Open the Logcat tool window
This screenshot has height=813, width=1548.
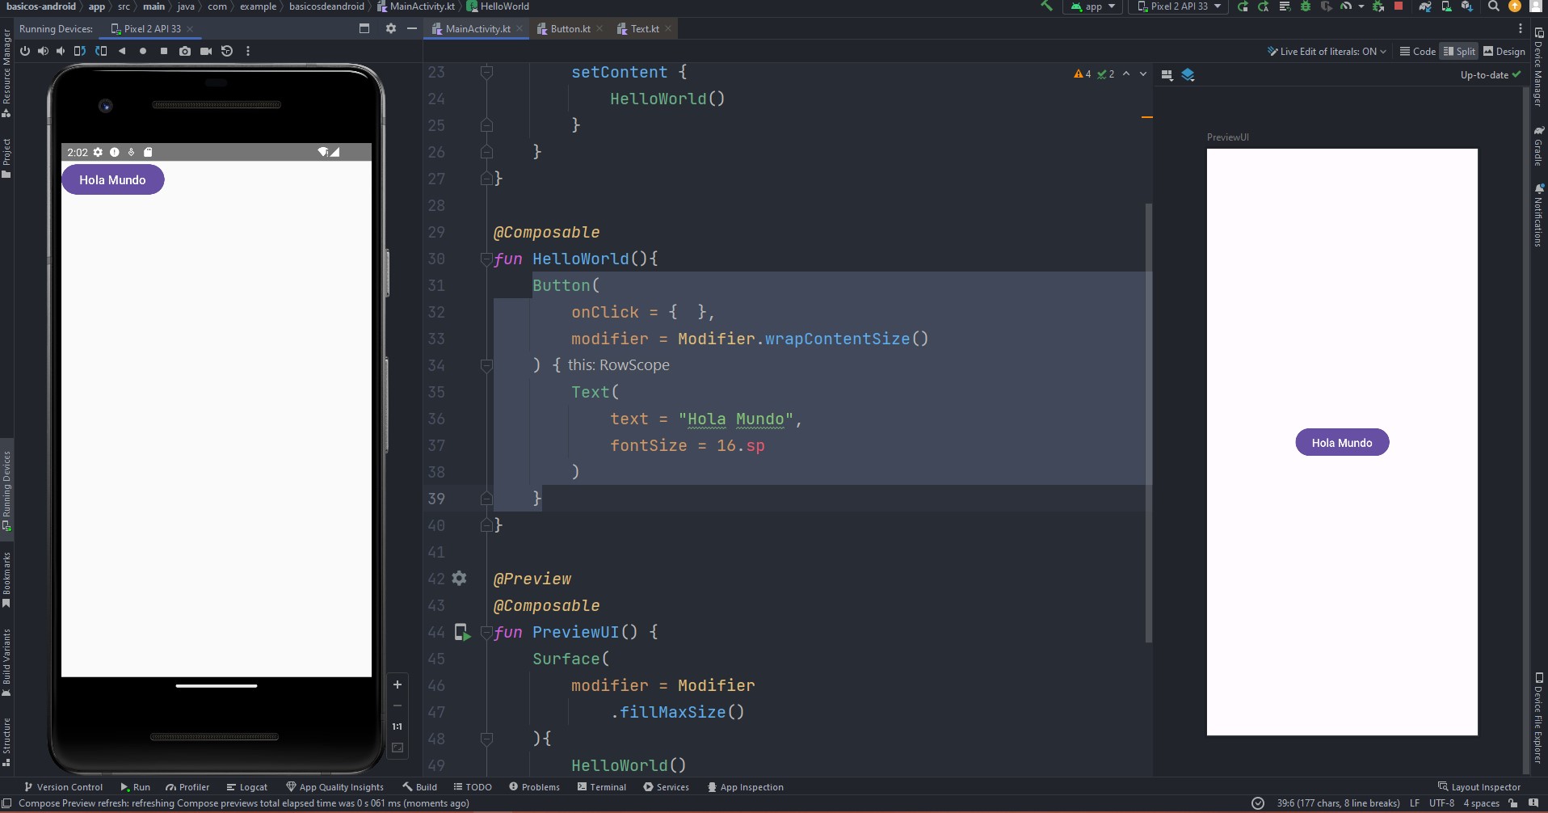click(x=247, y=786)
